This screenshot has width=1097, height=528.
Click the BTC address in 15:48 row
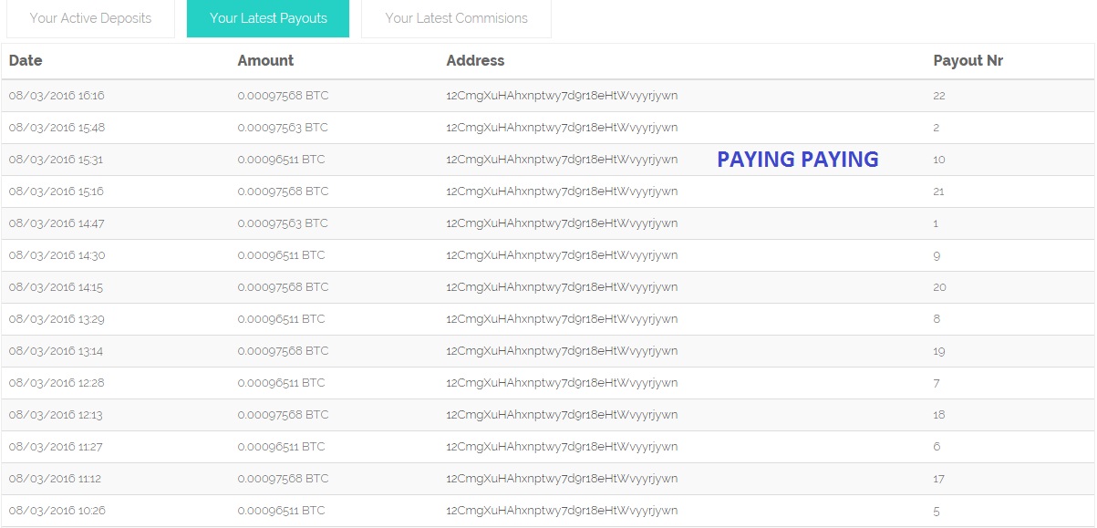click(x=562, y=128)
